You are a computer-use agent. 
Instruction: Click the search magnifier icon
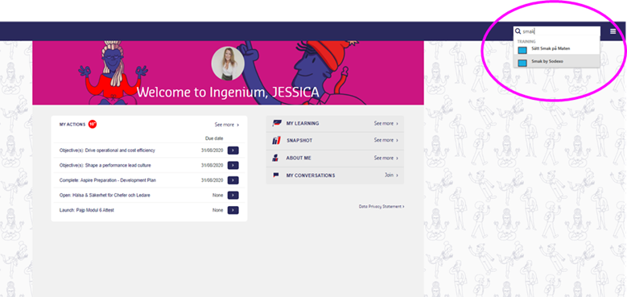[518, 31]
